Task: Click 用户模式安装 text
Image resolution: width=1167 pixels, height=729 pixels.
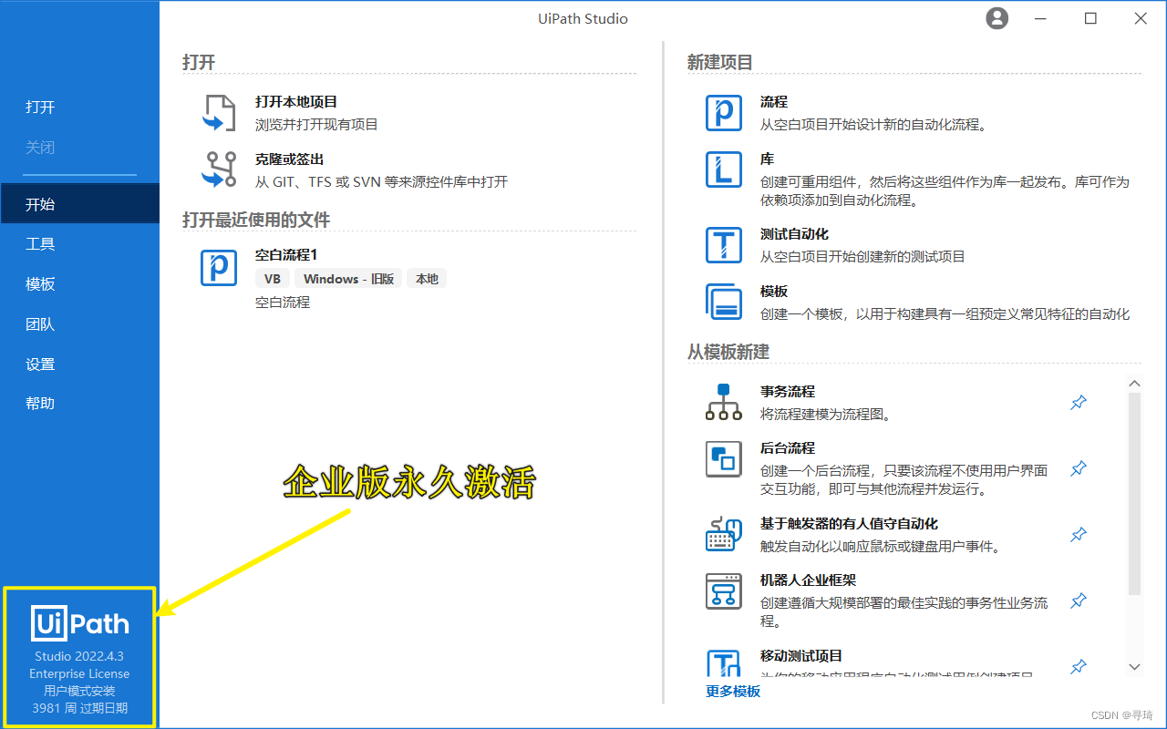Action: [79, 691]
